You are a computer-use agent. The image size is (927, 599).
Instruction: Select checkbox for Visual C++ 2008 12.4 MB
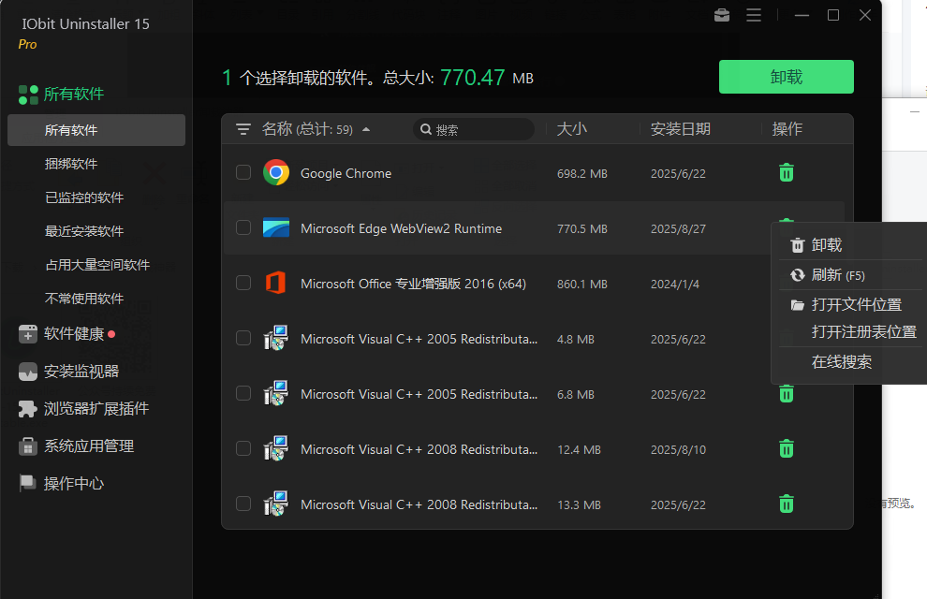point(243,448)
